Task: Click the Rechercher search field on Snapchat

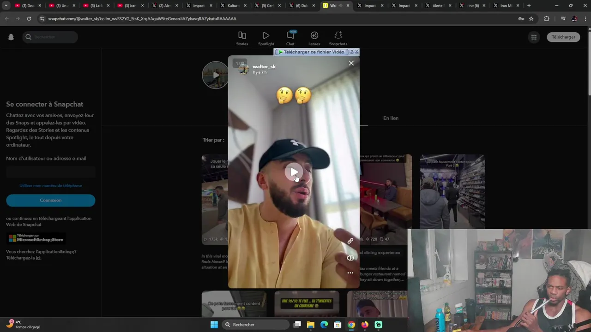Action: 50,37
